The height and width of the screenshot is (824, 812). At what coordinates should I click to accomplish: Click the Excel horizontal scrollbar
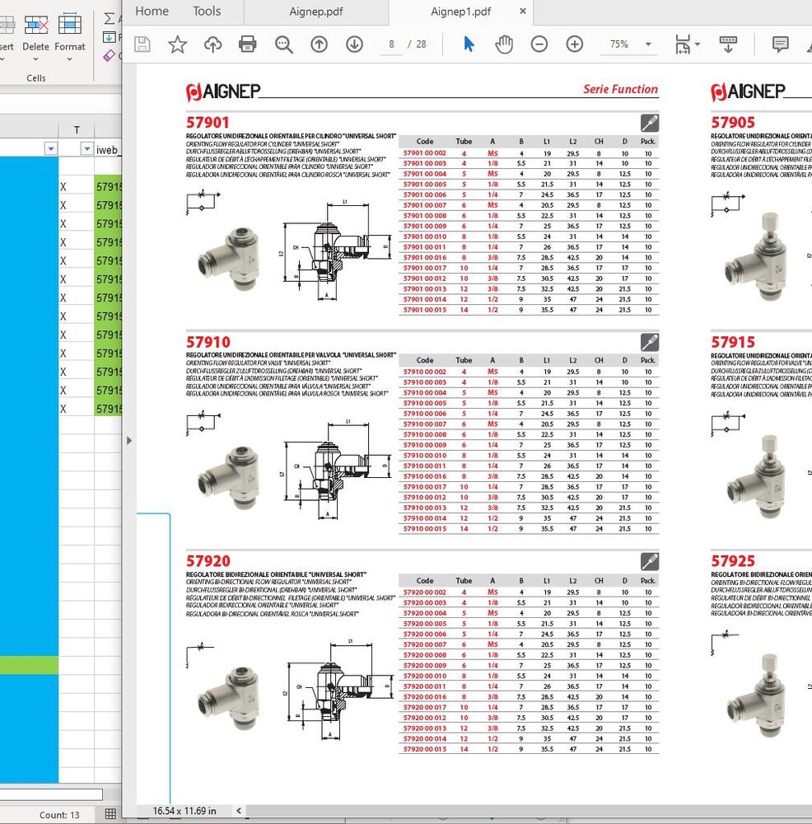(x=51, y=794)
